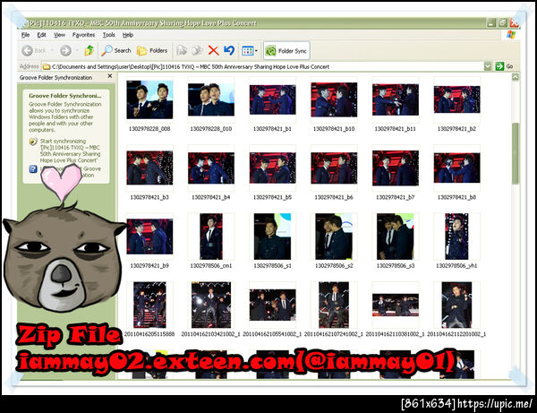Click the blue Undo arrow

pos(229,50)
